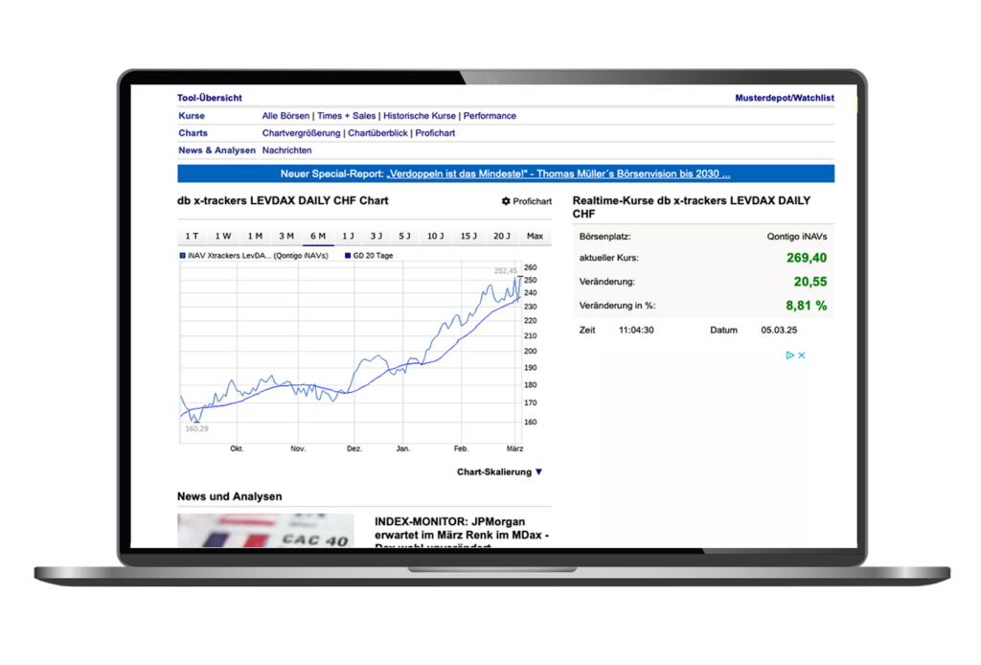Select the 1 T chart period tab
Viewport: 981px width, 665px height.
pos(193,237)
